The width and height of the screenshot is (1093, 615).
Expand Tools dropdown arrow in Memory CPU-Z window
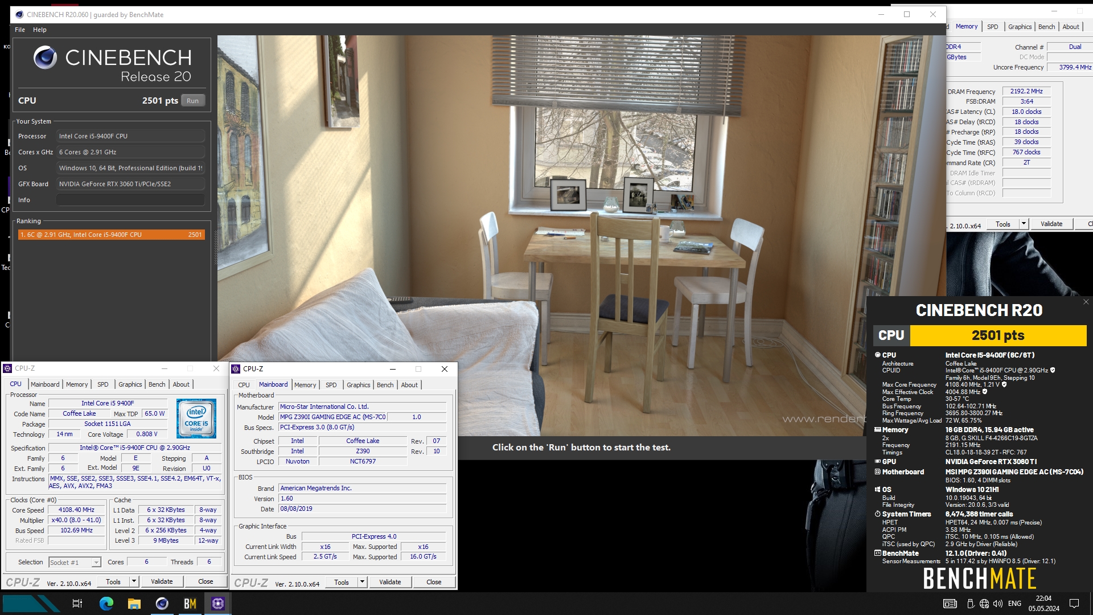[1024, 224]
